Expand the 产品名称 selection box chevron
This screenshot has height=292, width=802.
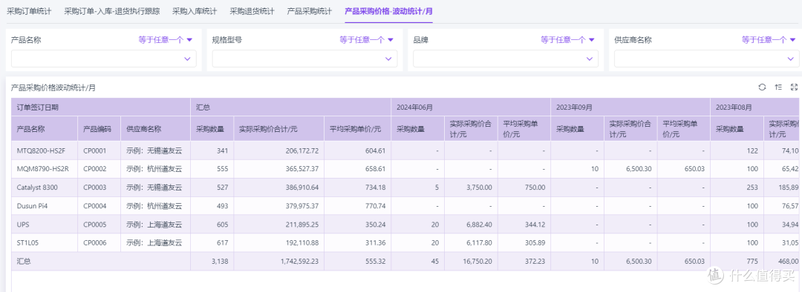[187, 59]
